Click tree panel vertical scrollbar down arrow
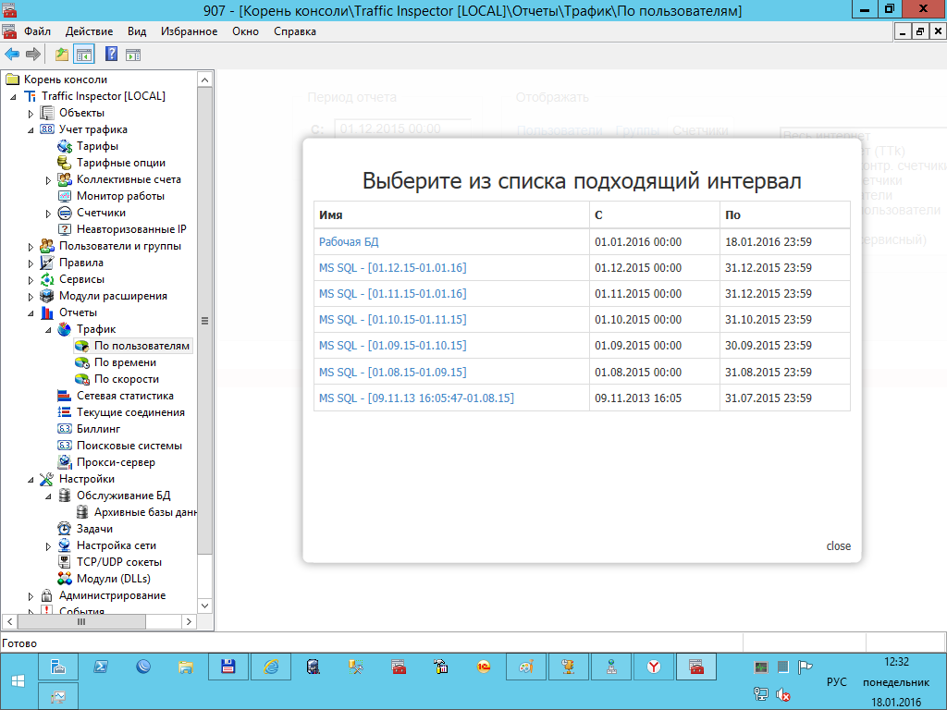Screen dimensions: 947x710 coord(204,606)
